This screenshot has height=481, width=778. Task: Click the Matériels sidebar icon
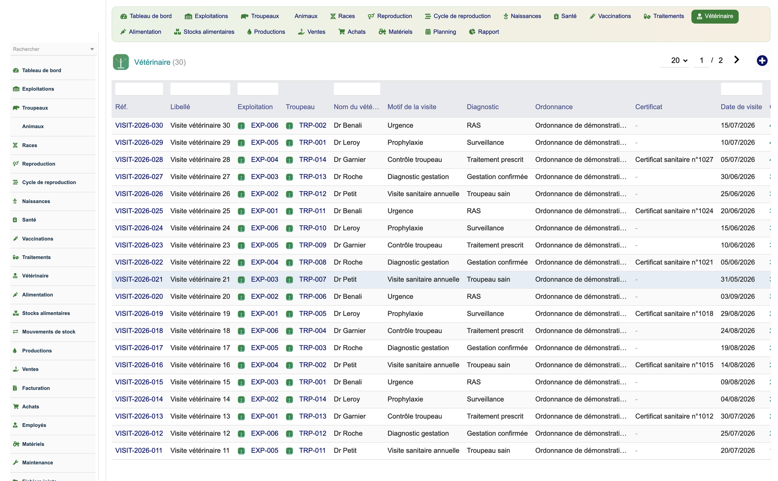[16, 444]
